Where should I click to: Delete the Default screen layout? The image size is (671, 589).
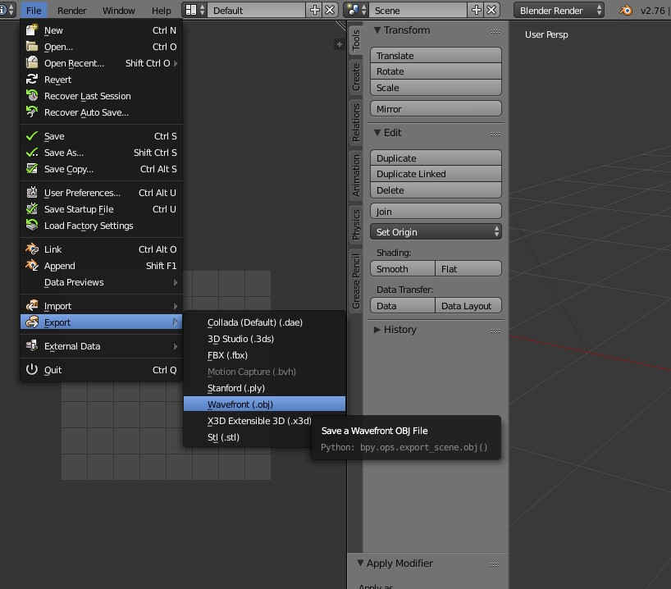(x=330, y=11)
